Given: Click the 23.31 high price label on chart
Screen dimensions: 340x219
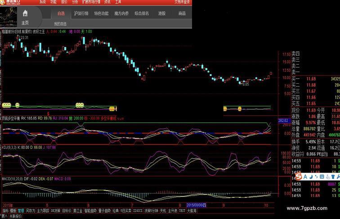Looking at the screenshot, I should click(x=24, y=38).
